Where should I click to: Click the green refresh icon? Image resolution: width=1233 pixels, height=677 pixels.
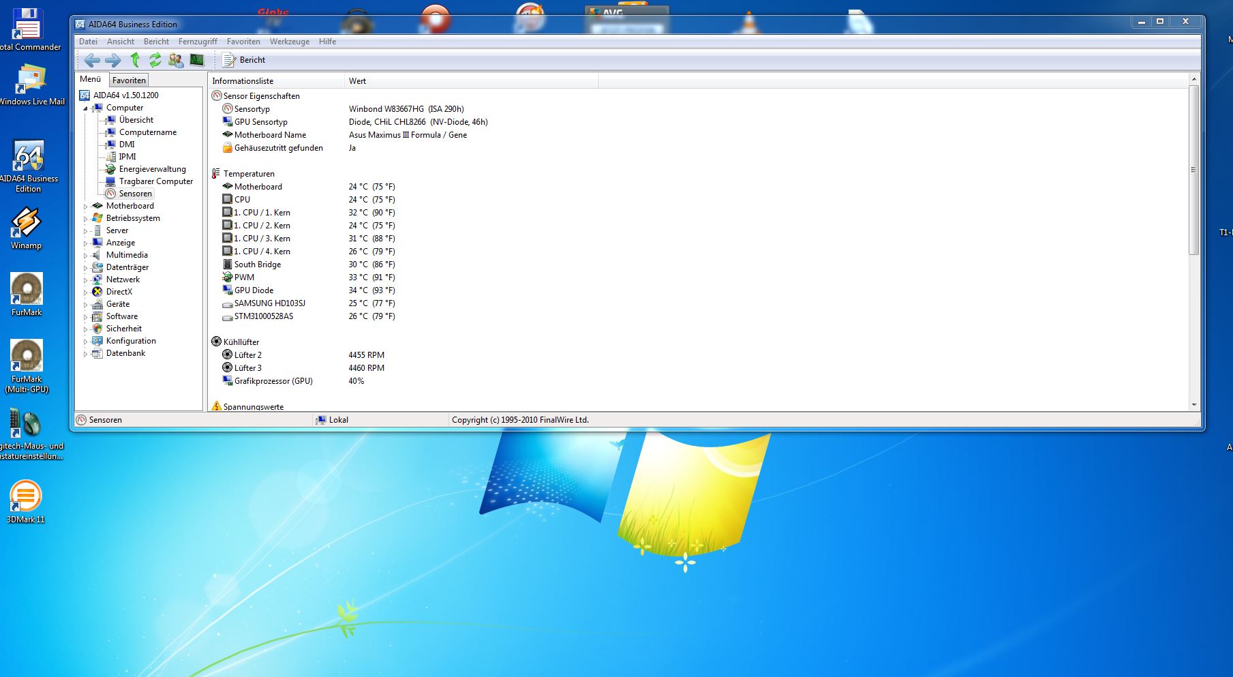(x=155, y=60)
